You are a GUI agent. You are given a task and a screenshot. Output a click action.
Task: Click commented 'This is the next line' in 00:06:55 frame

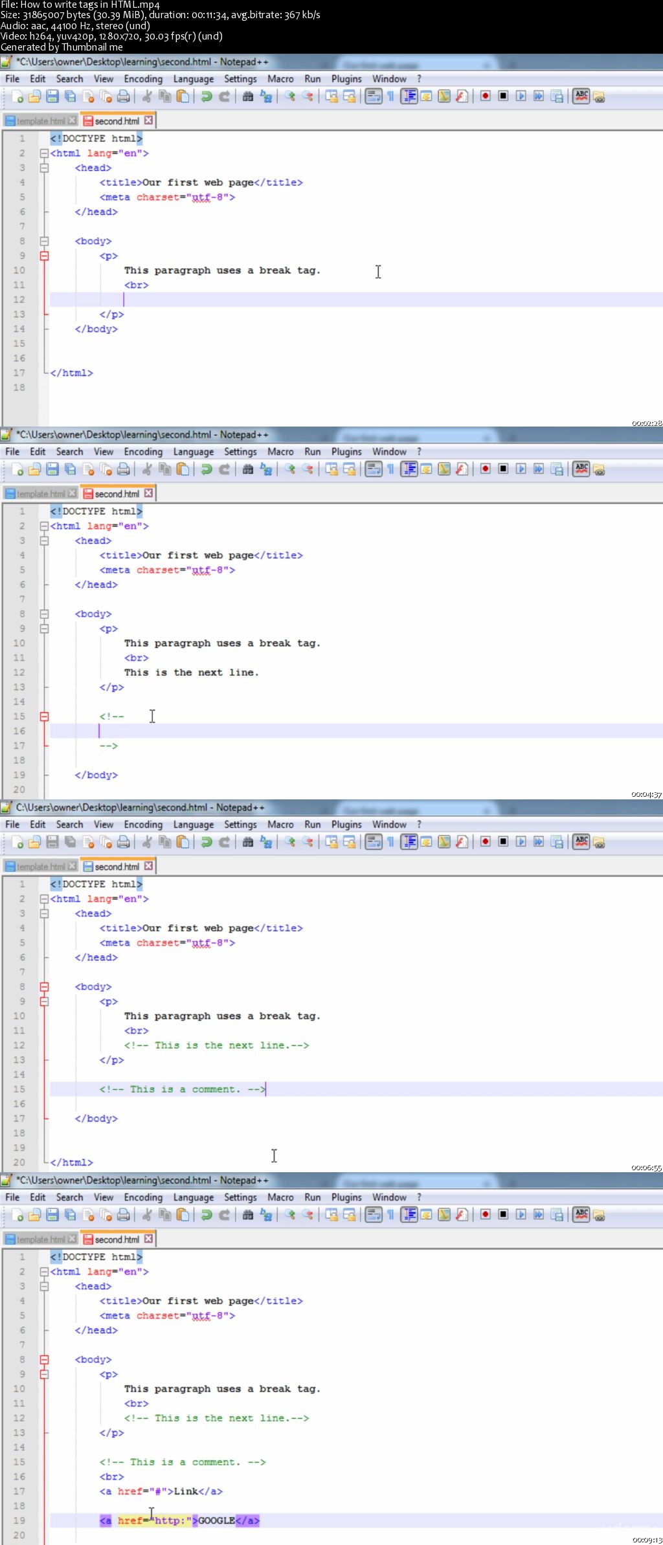217,1045
